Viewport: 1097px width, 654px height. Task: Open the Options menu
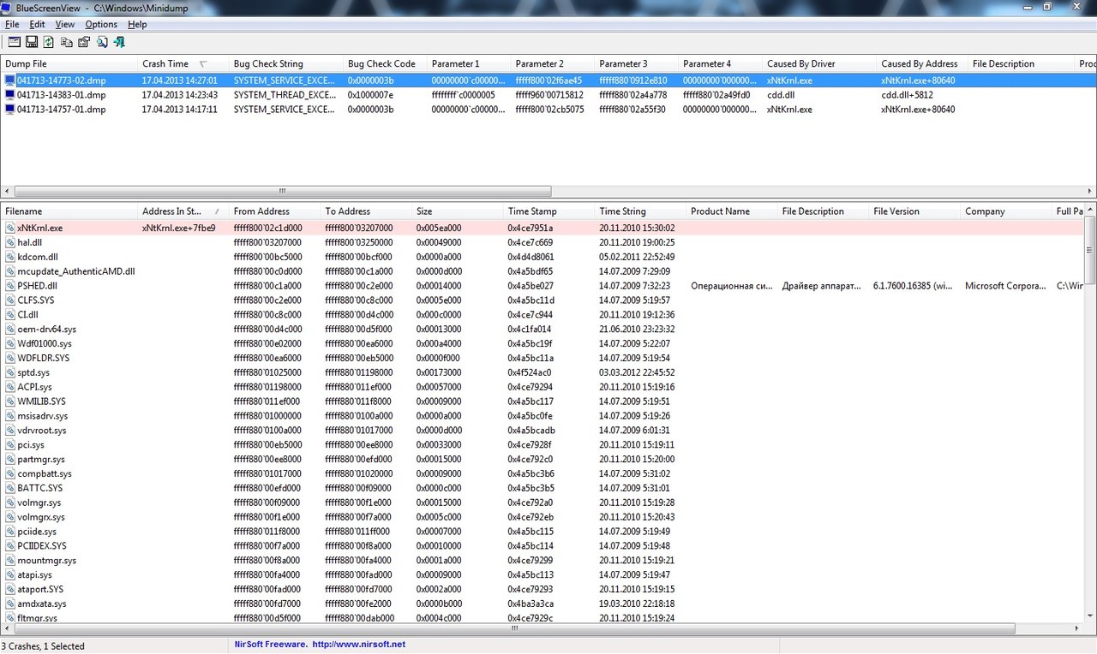pos(101,24)
